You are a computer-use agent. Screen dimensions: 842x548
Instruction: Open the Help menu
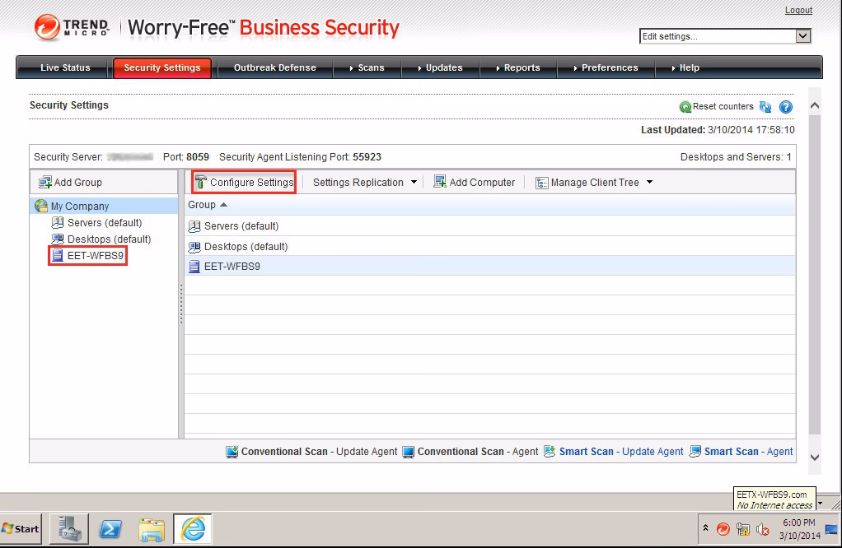tap(685, 67)
